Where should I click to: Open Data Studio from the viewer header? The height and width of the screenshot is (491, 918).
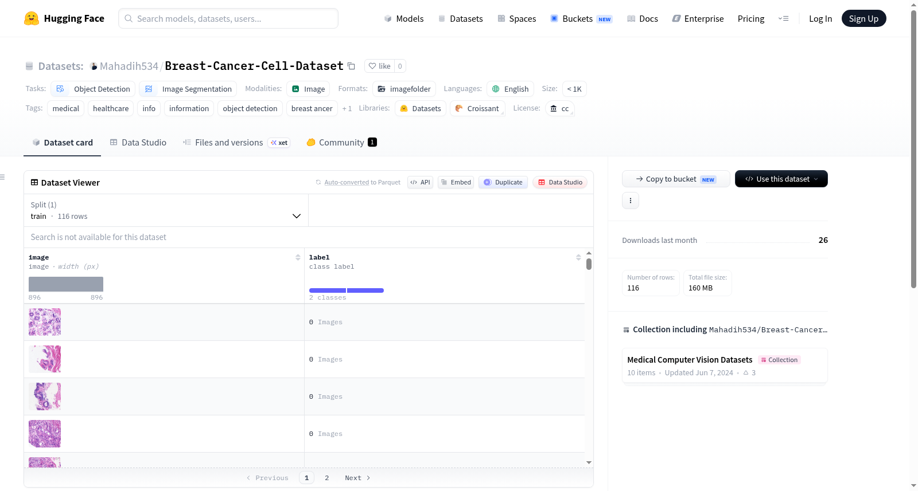pos(560,182)
